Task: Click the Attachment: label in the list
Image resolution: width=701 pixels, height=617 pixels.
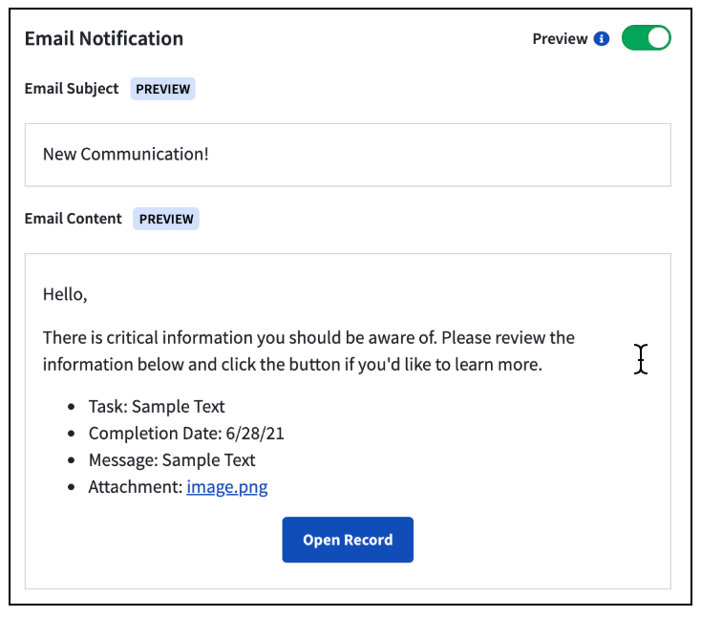Action: coord(136,487)
